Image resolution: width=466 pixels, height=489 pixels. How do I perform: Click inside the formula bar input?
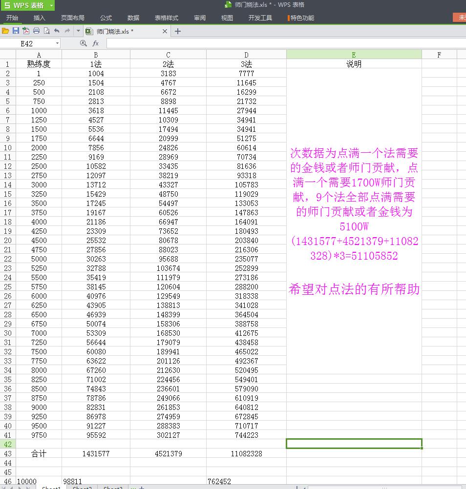[x=283, y=43]
